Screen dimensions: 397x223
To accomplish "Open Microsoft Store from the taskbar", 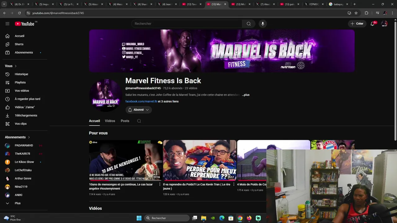I will click(x=231, y=218).
